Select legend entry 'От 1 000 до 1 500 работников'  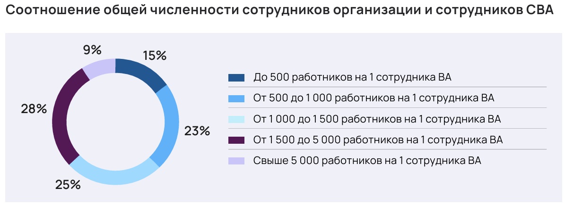pos(377,119)
